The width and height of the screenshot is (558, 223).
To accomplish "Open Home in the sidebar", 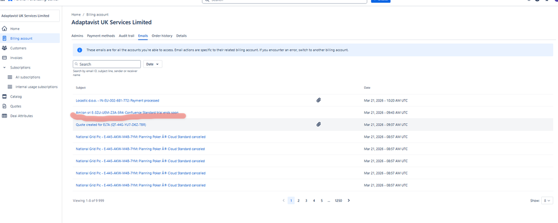I will pyautogui.click(x=15, y=29).
